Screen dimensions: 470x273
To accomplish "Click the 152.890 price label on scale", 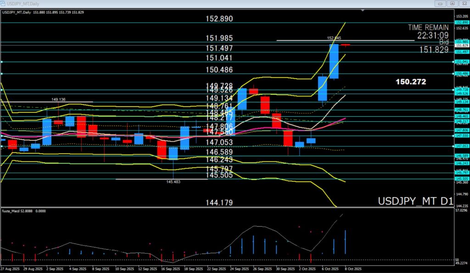I will click(461, 23).
